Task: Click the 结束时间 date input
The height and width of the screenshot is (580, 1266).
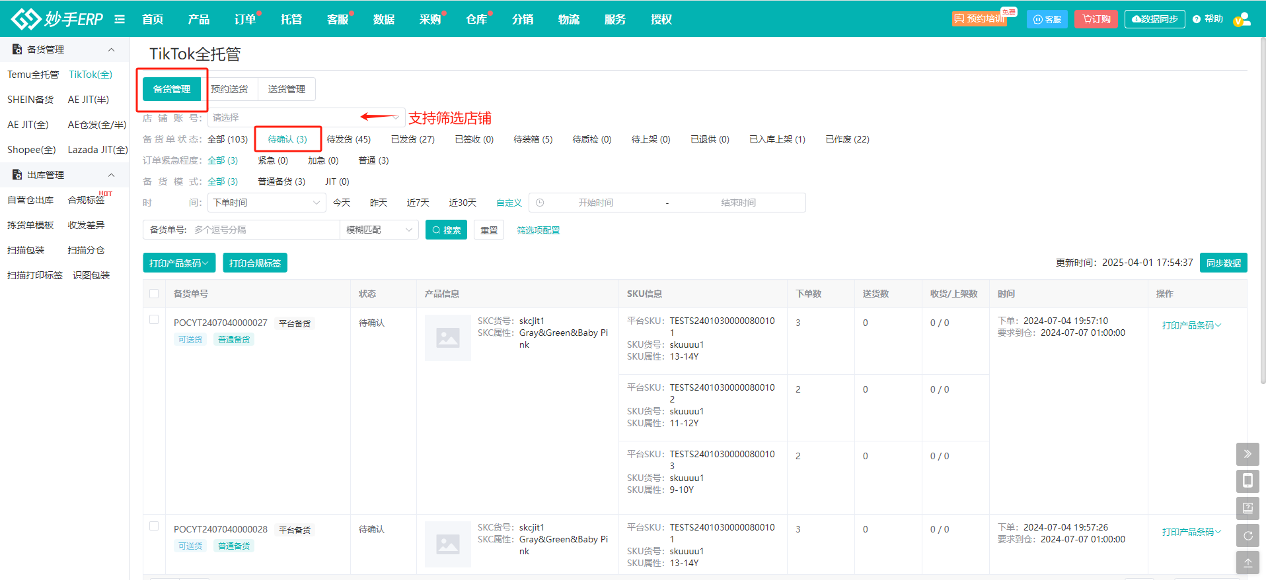Action: pyautogui.click(x=738, y=203)
